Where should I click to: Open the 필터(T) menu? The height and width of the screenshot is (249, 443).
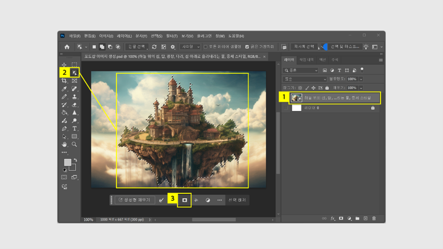point(171,35)
